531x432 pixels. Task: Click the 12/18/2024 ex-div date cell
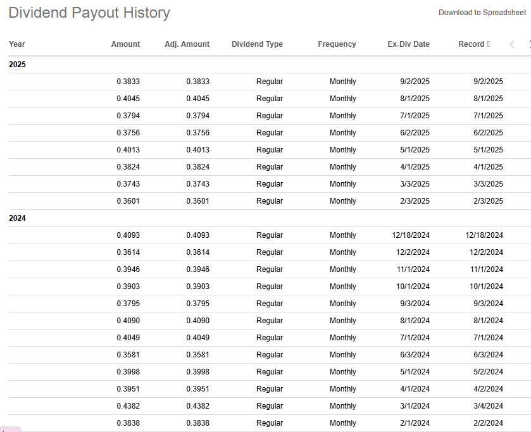click(411, 235)
